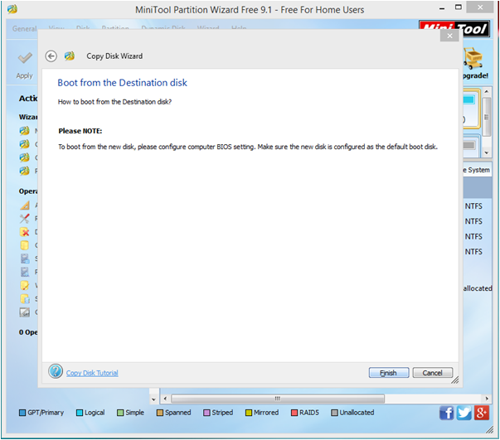This screenshot has width=500, height=440.
Task: Click the second wizard icon in the sidebar
Action: (x=25, y=144)
